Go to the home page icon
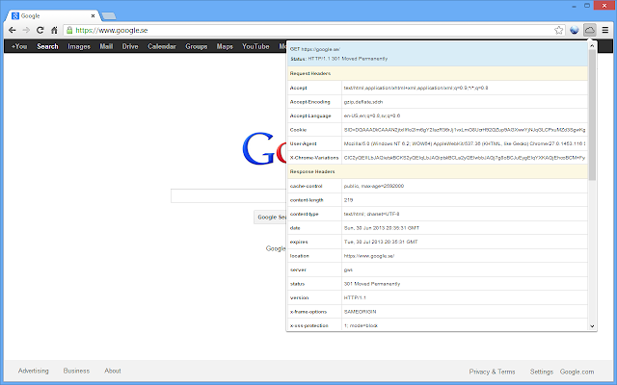Viewport: 617px width, 385px height. click(54, 30)
